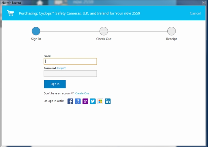Viewport: 208px width, 147px height.
Task: Sign in with the Yahoo icon
Action: pos(85,101)
